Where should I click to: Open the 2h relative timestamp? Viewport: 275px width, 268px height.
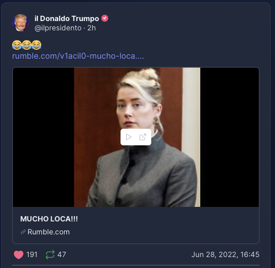91,28
